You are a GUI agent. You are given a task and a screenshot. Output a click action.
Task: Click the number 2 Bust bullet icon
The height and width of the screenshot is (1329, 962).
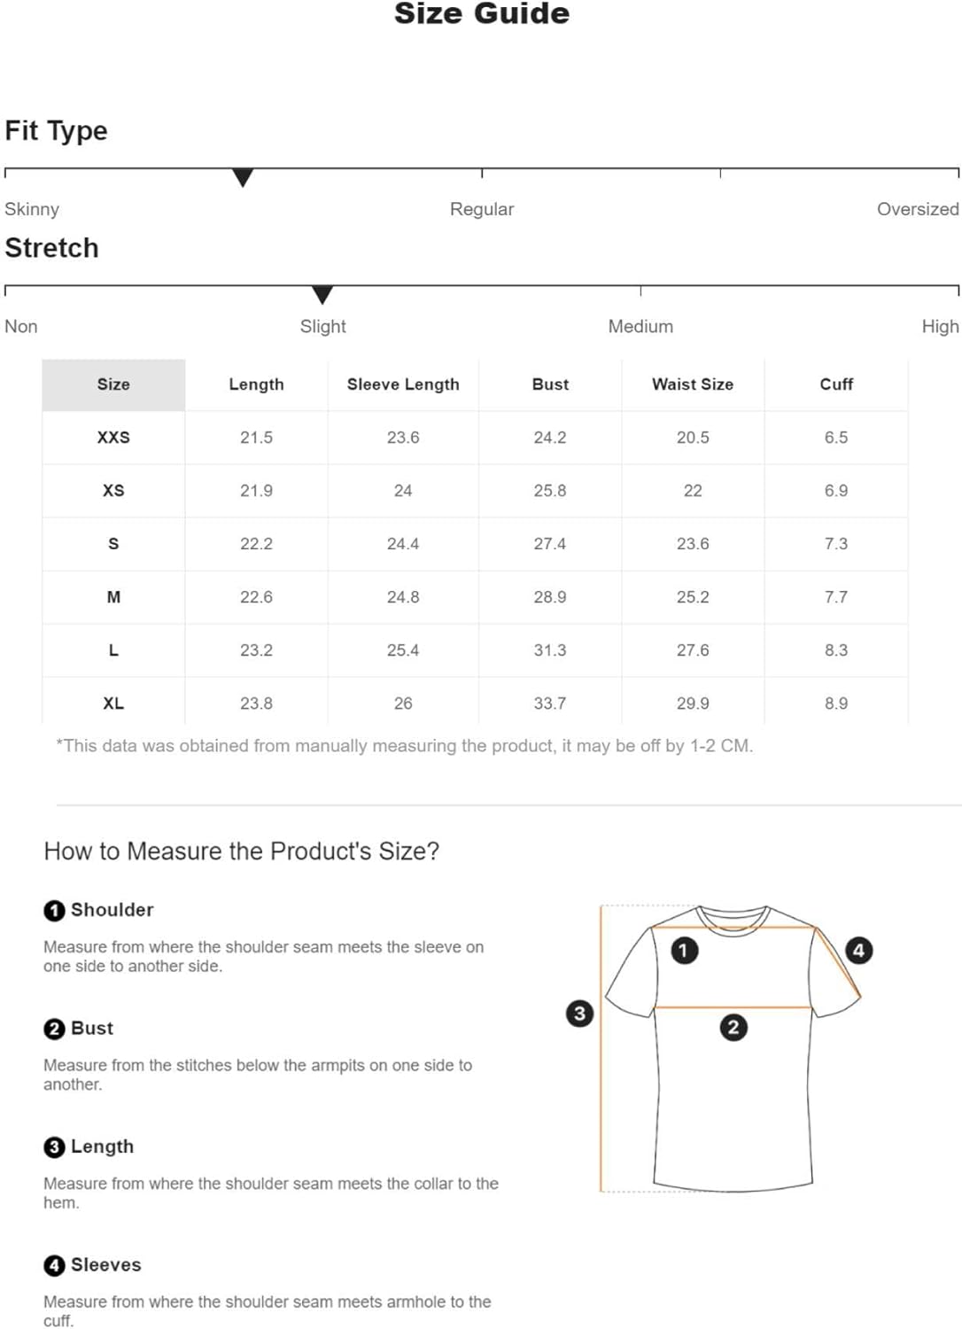click(x=54, y=1029)
